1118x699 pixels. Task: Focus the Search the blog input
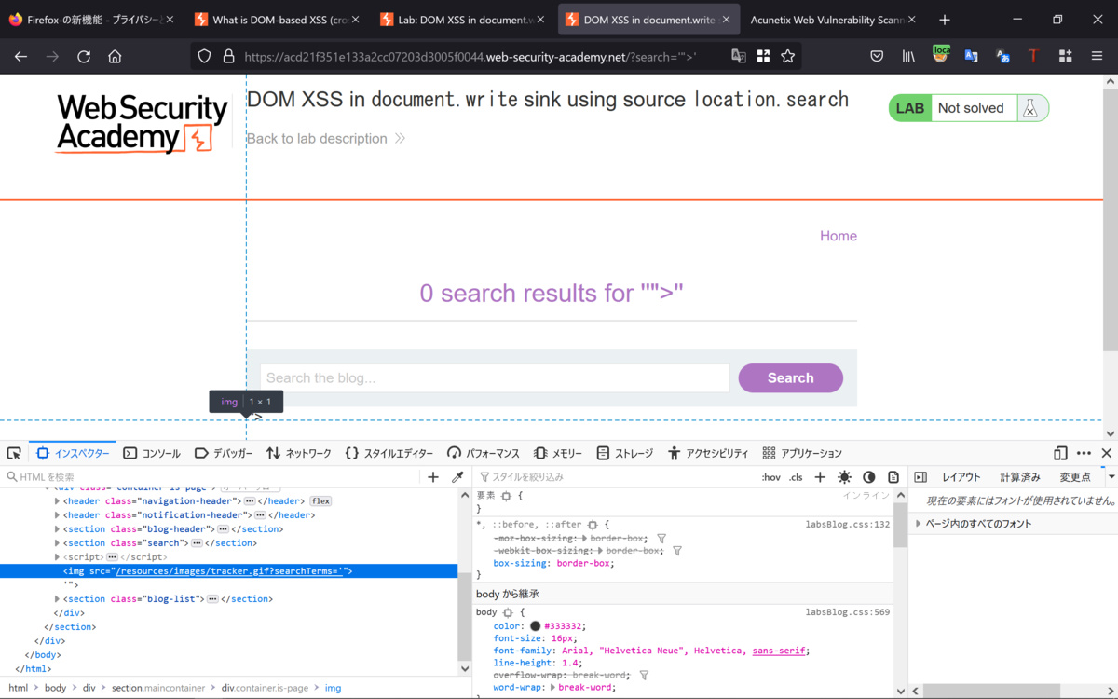[495, 378]
